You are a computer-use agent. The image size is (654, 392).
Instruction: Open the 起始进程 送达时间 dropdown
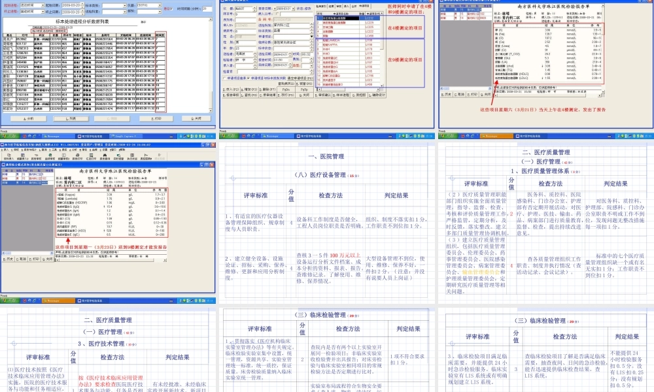pyautogui.click(x=42, y=4)
